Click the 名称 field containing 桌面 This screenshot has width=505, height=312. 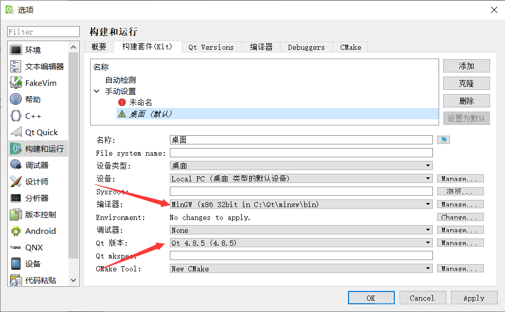(301, 140)
